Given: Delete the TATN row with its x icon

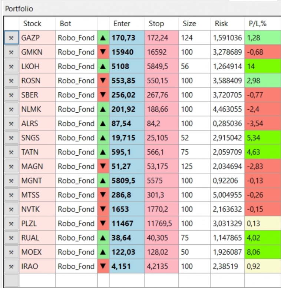Looking at the screenshot, I should point(11,152).
